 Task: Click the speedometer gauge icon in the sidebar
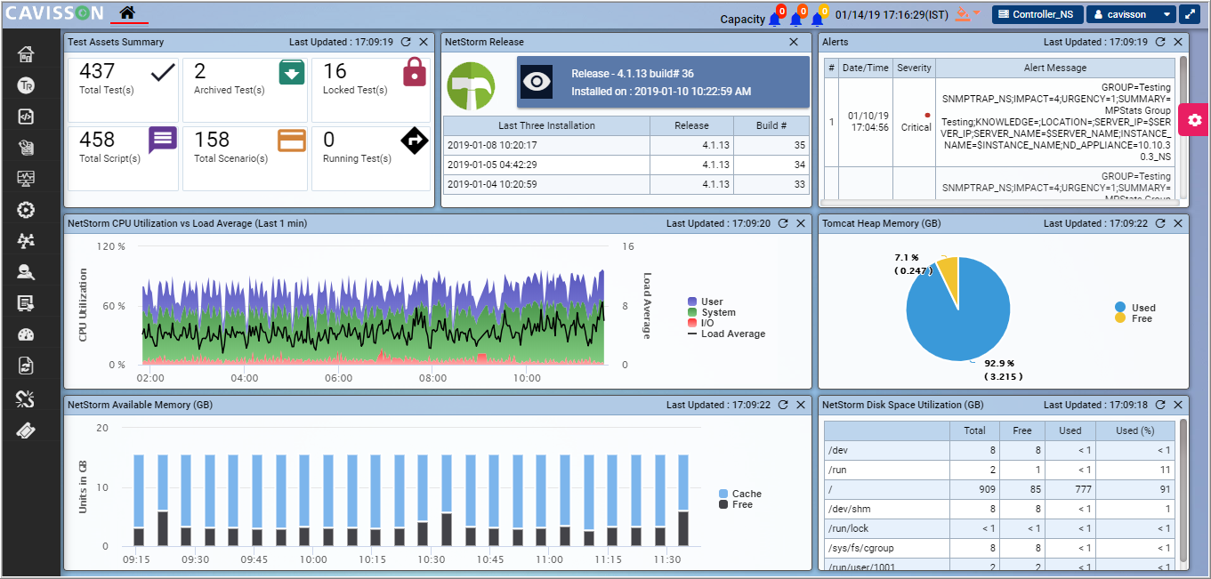(x=26, y=335)
